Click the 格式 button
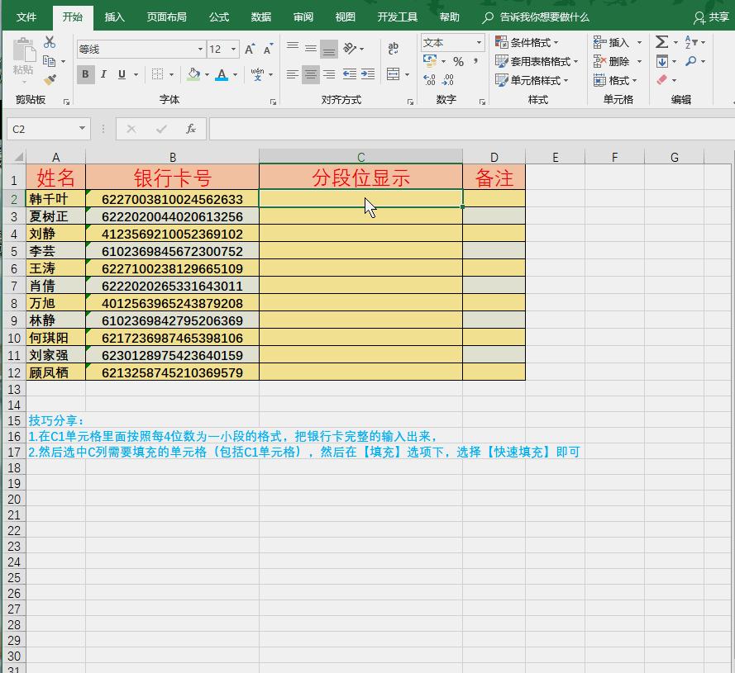735x673 pixels. click(613, 80)
